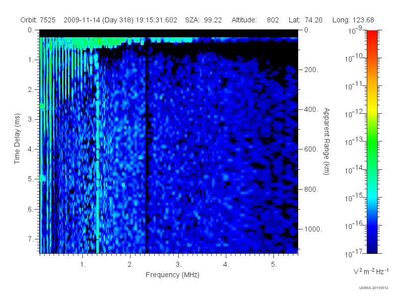Image resolution: width=397 pixels, height=298 pixels.
Task: Click the 10^-17 color scale label
Action: [354, 253]
